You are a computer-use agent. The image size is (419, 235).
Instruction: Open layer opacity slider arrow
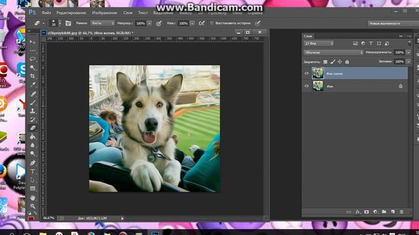[x=409, y=52]
